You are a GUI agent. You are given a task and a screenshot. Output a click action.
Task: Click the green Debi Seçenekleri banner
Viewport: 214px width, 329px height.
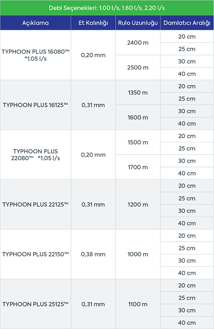[107, 8]
